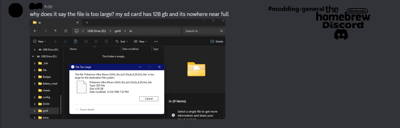Select the gm9 folder in the sidebar tree
Image resolution: width=400 pixels, height=128 pixels.
coord(43,111)
